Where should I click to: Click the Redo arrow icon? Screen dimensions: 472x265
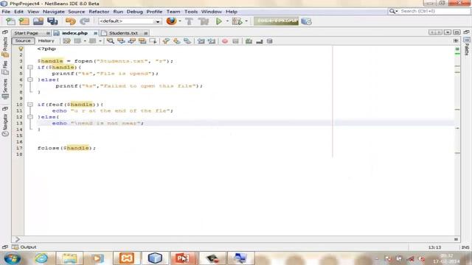[x=85, y=21]
